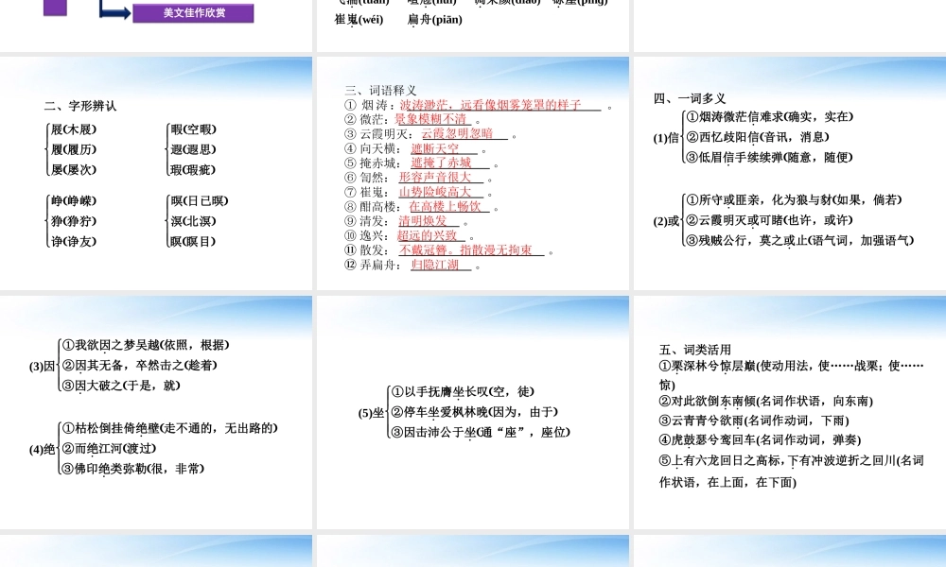Viewport: 946px width, 567px height.
Task: Click the line ③因大破之(于是,就)
Action: tap(121, 385)
